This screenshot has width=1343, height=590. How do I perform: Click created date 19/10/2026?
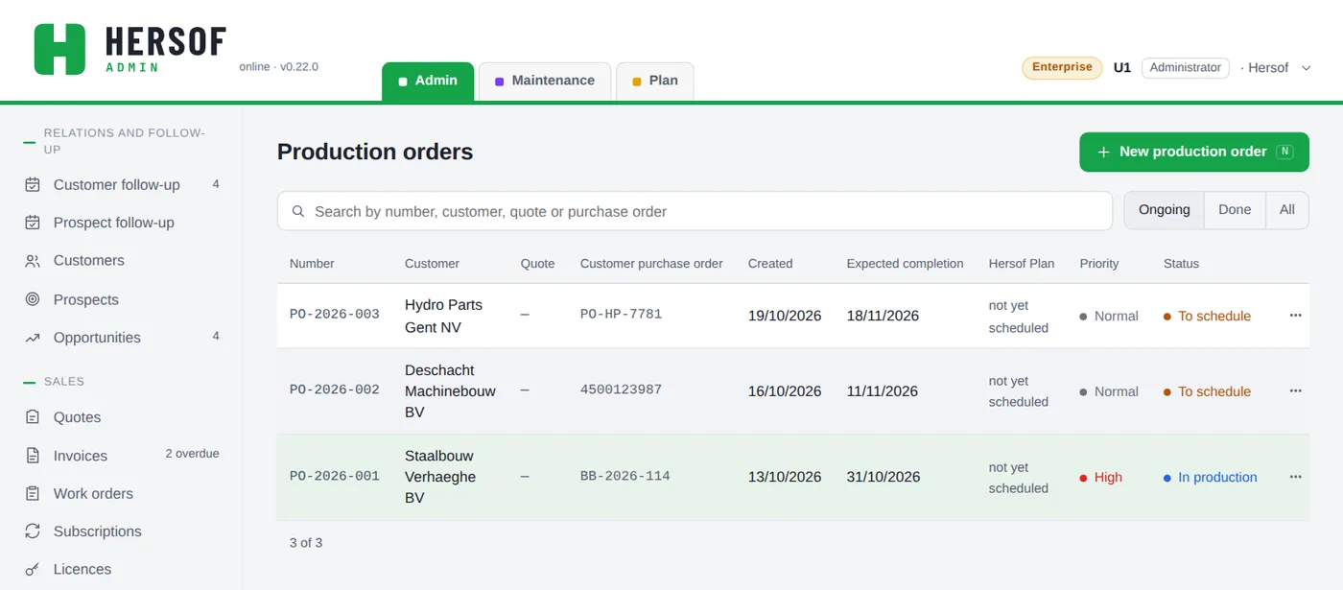click(785, 316)
